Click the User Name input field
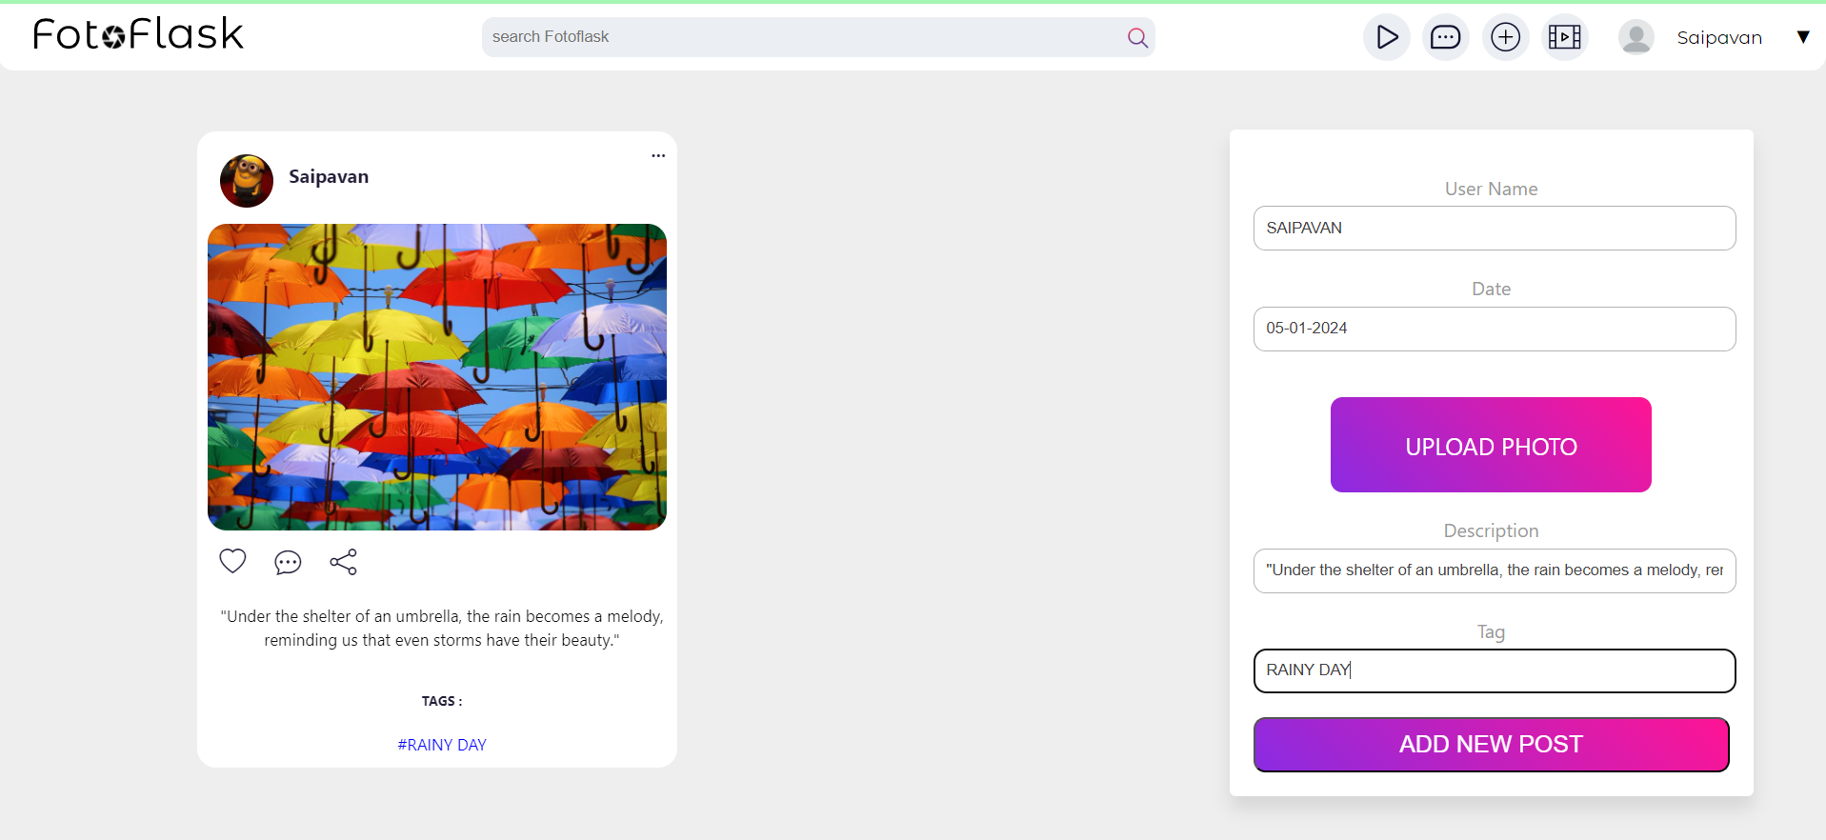This screenshot has width=1826, height=840. click(1494, 229)
